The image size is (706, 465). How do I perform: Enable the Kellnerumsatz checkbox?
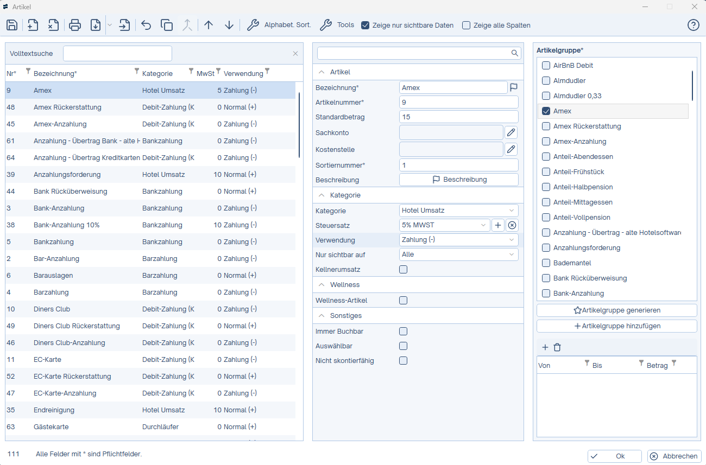coord(403,269)
